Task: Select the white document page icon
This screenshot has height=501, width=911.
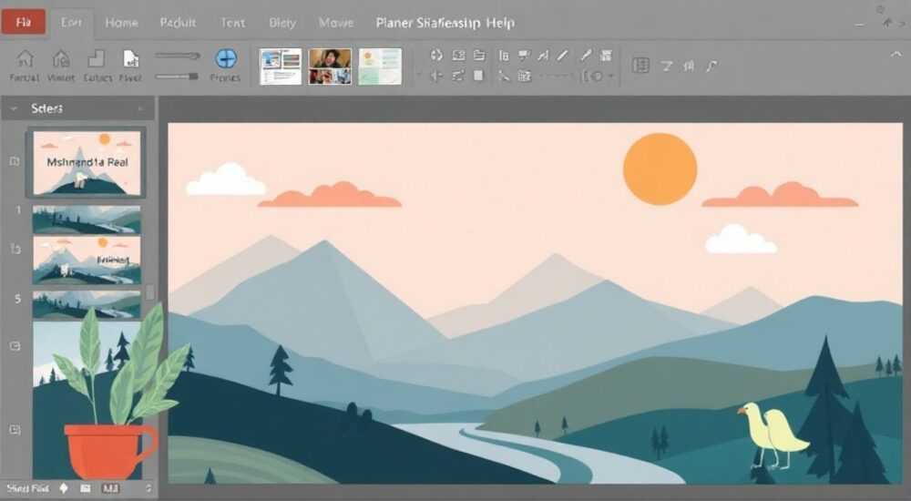Action: pos(130,58)
